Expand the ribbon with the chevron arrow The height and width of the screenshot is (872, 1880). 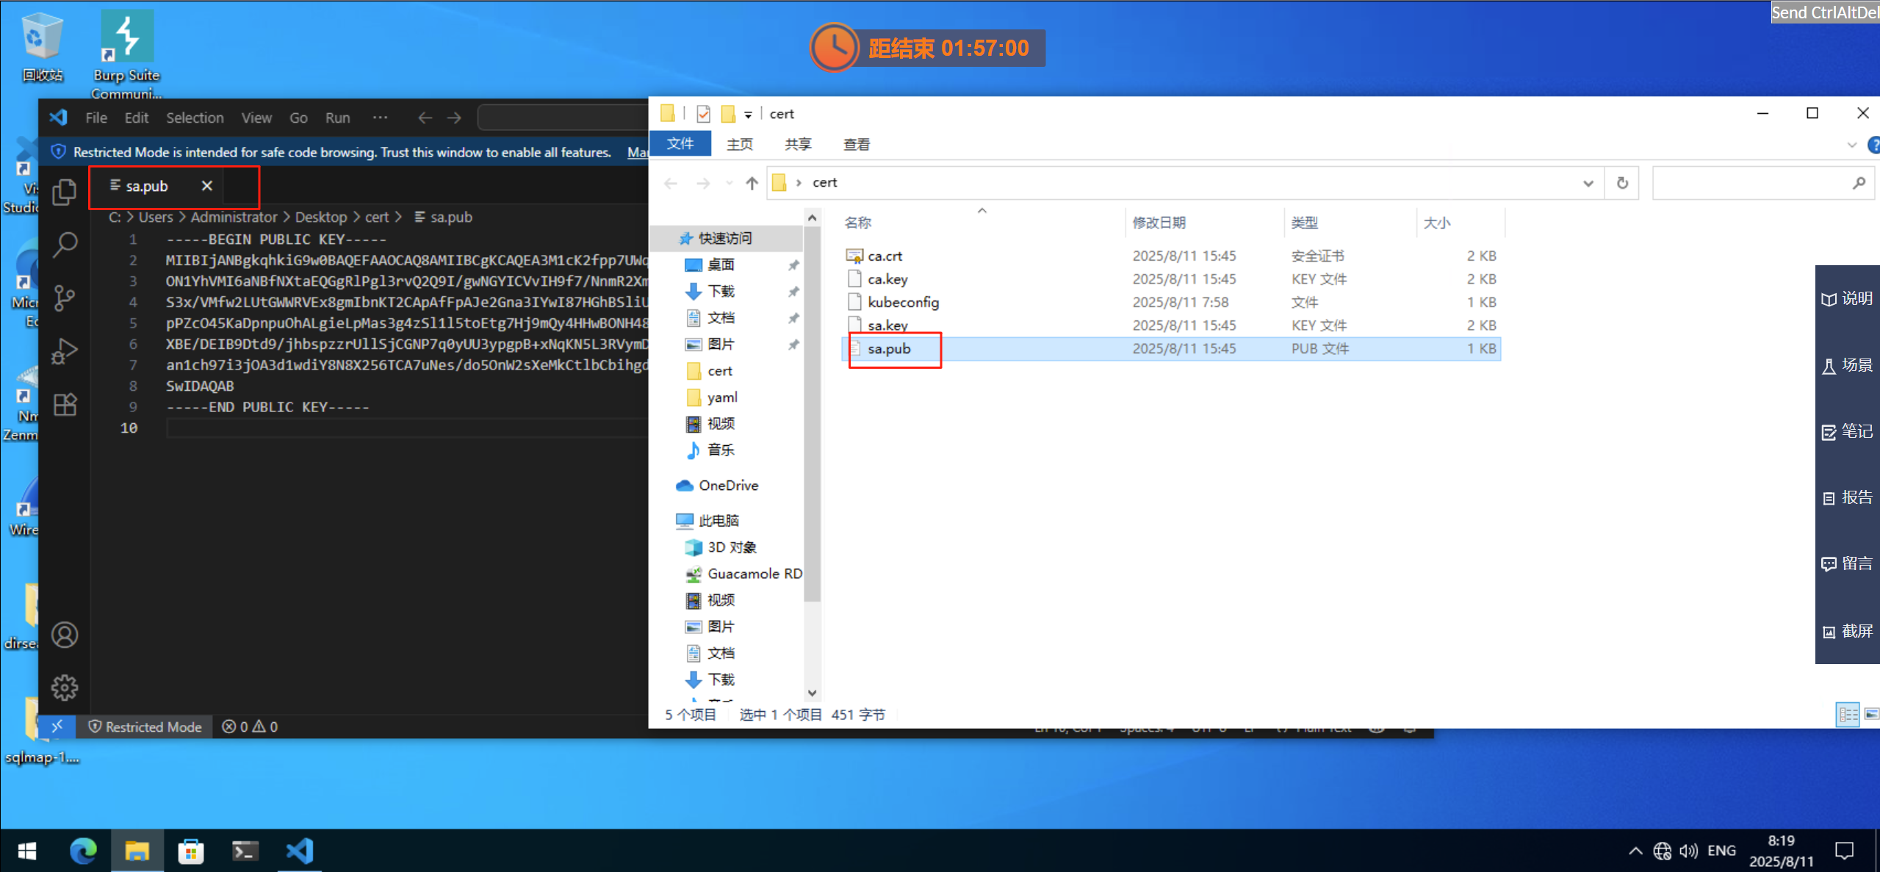pyautogui.click(x=1851, y=145)
